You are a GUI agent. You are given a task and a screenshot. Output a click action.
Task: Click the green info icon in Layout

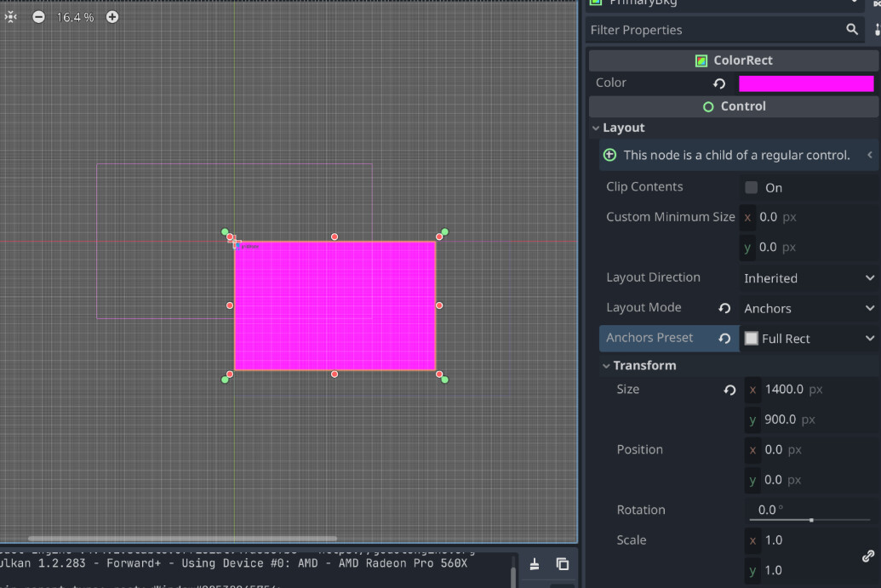pyautogui.click(x=609, y=155)
